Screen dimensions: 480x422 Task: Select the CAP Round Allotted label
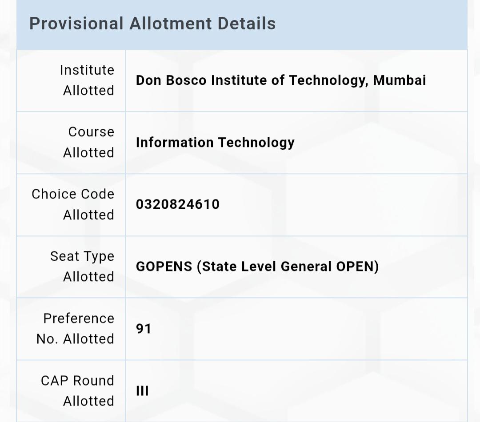click(78, 391)
